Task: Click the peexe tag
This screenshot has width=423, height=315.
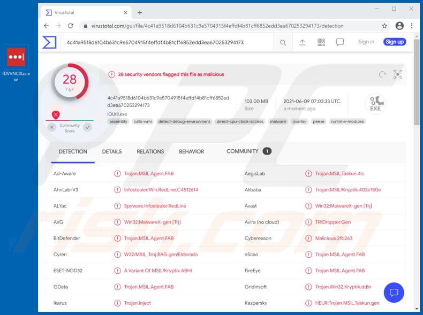Action: click(319, 121)
